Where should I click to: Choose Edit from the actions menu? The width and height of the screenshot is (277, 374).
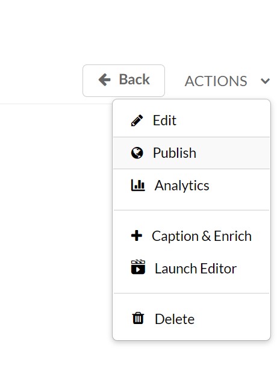coord(191,120)
